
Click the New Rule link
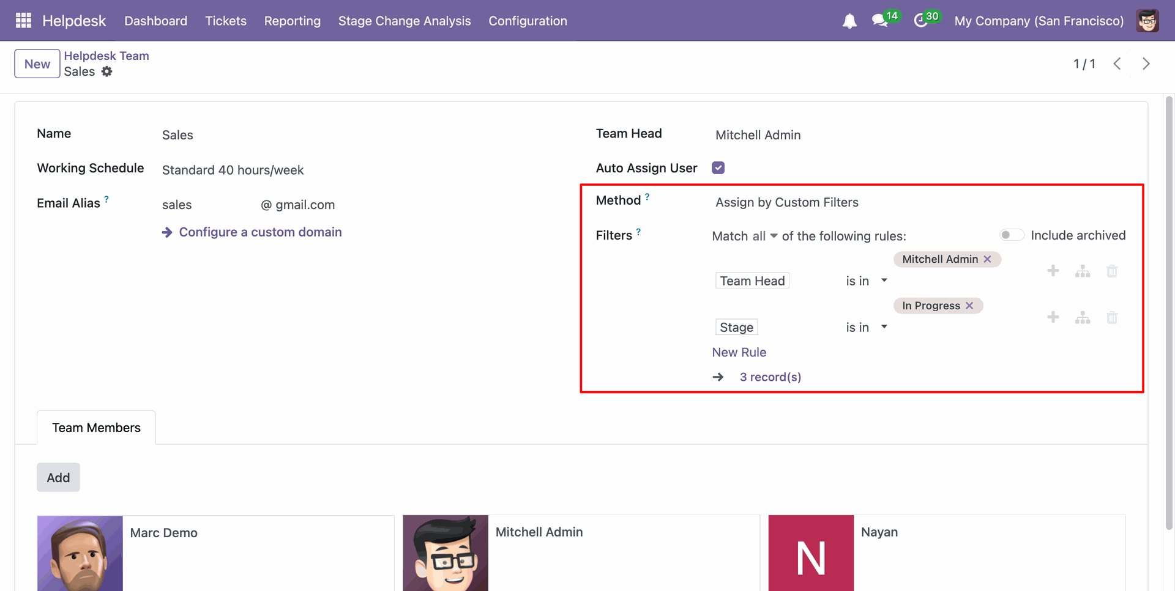(x=739, y=353)
